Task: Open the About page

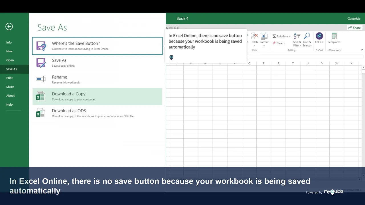Action: point(11,96)
